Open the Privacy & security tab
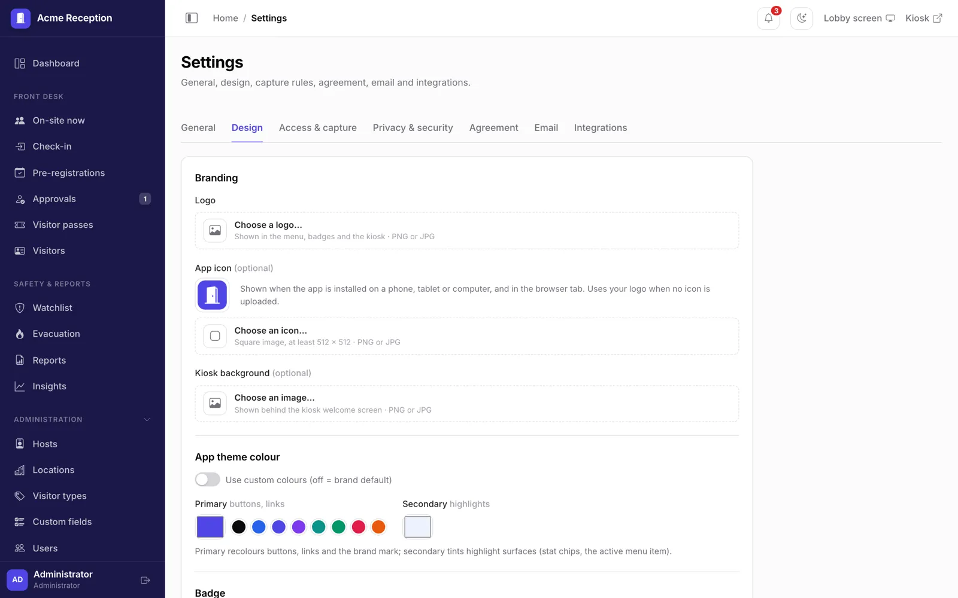 click(x=413, y=127)
